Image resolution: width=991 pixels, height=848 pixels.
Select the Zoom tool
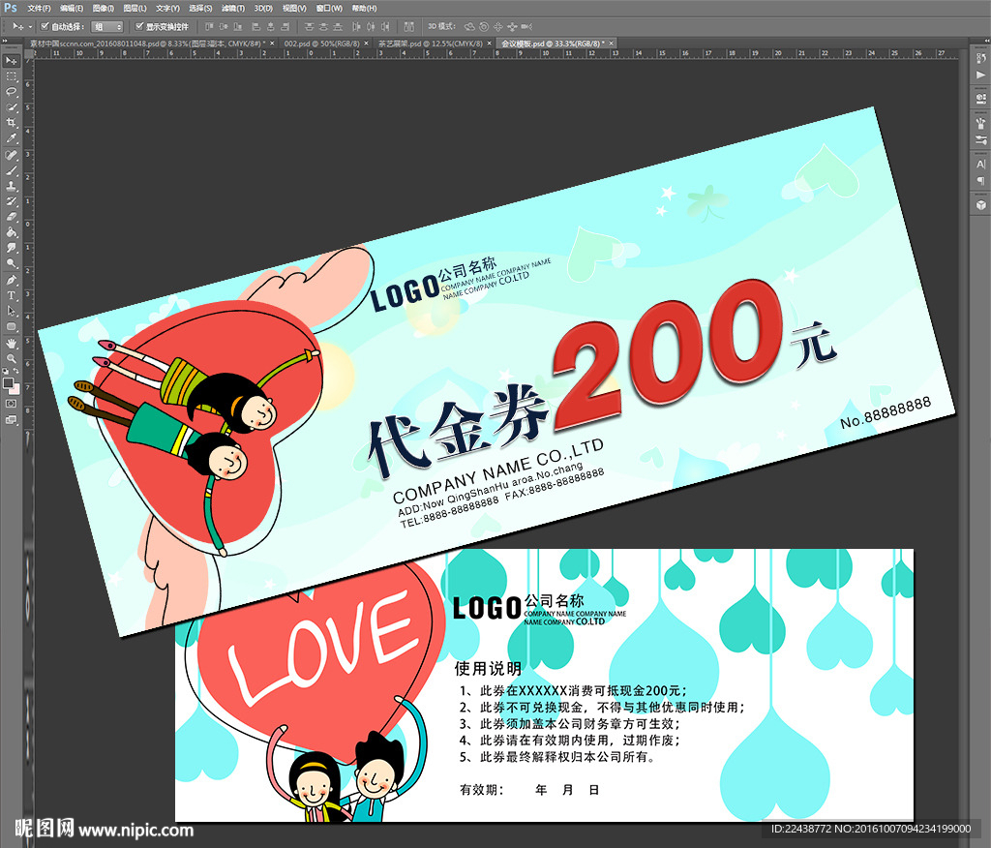click(12, 358)
